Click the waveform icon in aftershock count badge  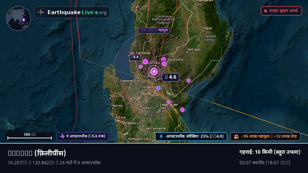(62, 136)
